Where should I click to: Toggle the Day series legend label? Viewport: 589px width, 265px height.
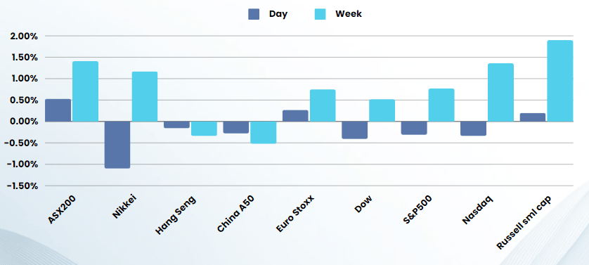[278, 14]
